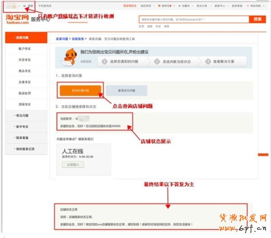Expand 卖家中心 dropdown in top bar
Image resolution: width=271 pixels, height=238 pixels.
220,6
